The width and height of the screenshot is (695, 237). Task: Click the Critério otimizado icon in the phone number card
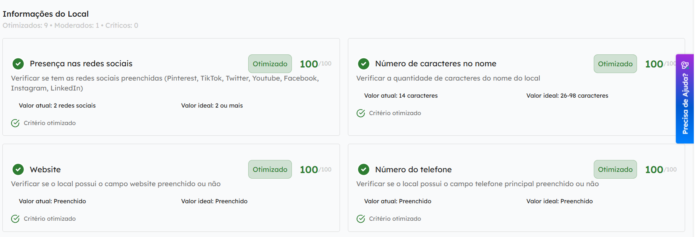coord(361,219)
